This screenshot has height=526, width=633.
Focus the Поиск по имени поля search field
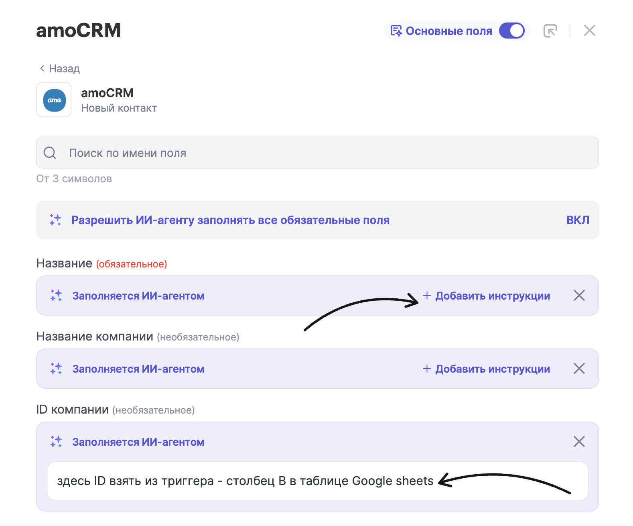click(x=318, y=153)
